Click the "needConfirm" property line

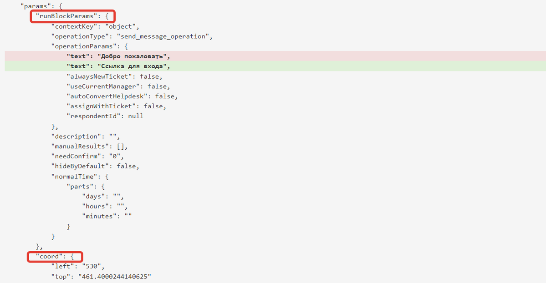tap(87, 157)
